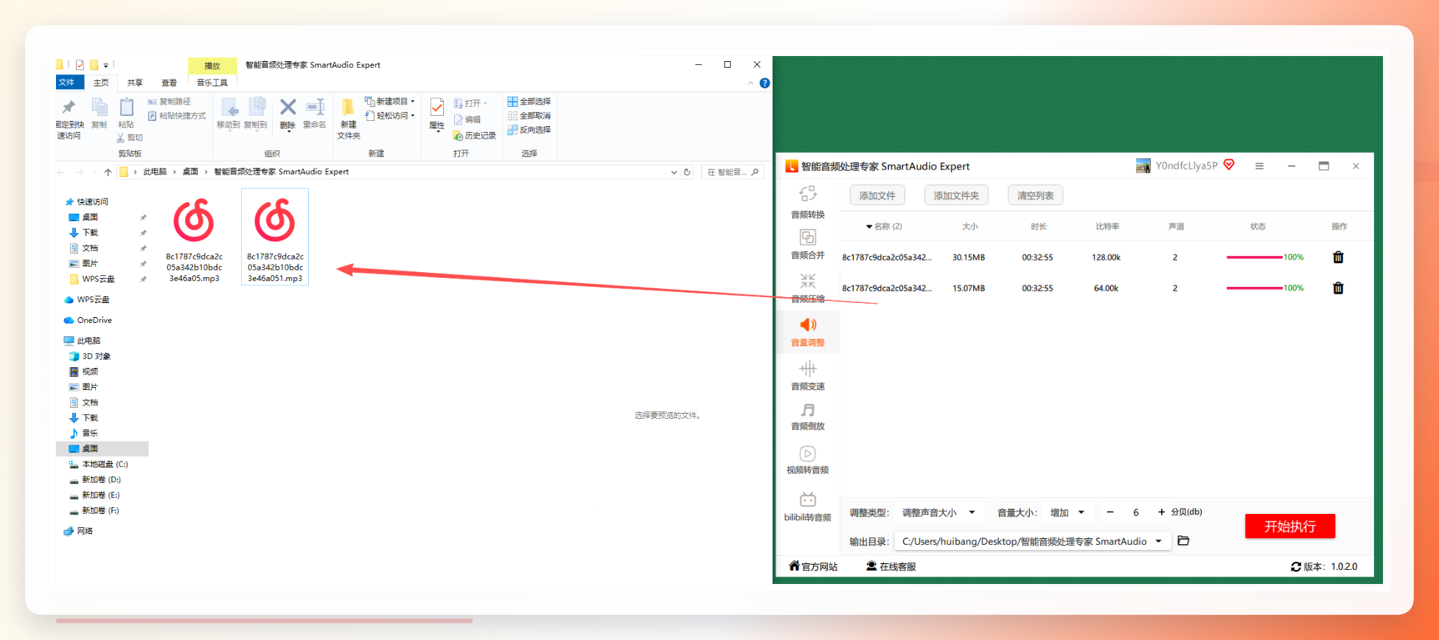1439x640 pixels.
Task: Click 剪切 (Cut) in the clipboard group
Action: (130, 138)
